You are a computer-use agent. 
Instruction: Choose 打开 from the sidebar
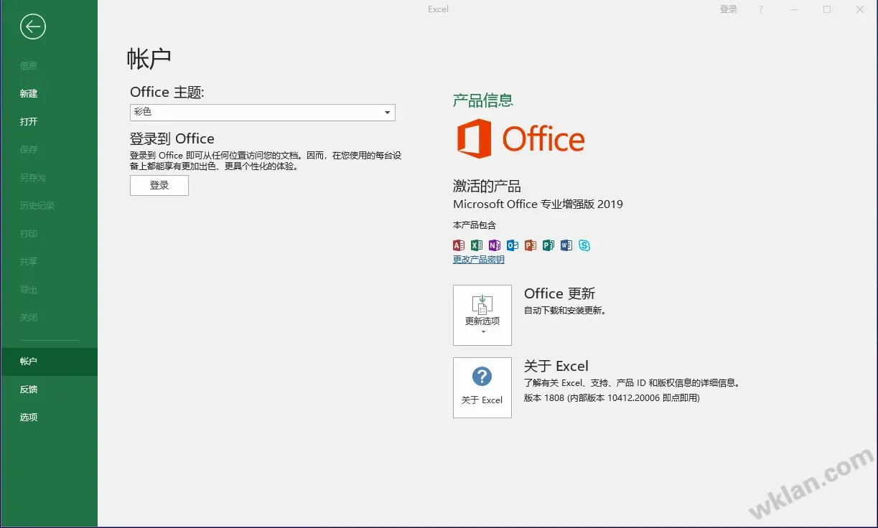point(29,122)
